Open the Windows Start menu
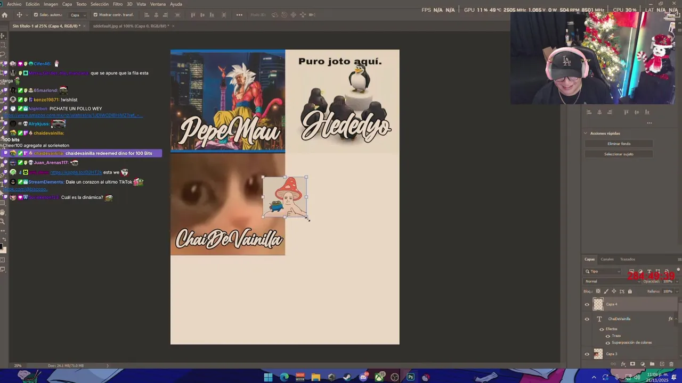Viewport: 682px width, 383px height. (x=268, y=377)
